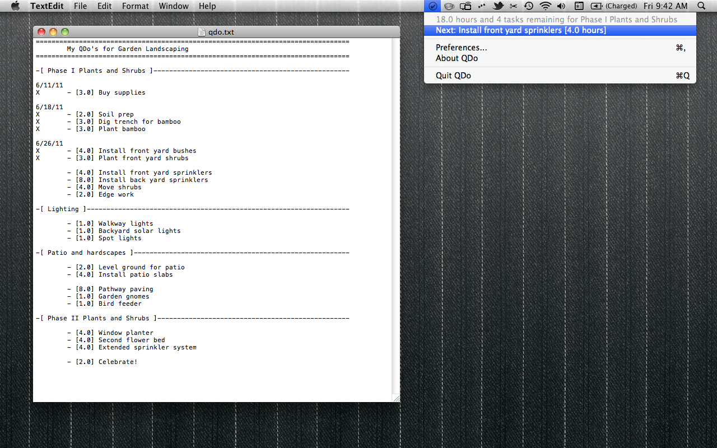This screenshot has width=717, height=448.
Task: Select About QDo menu item
Action: pyautogui.click(x=560, y=58)
